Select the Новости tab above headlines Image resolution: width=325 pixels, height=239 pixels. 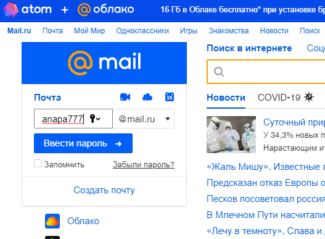click(226, 98)
